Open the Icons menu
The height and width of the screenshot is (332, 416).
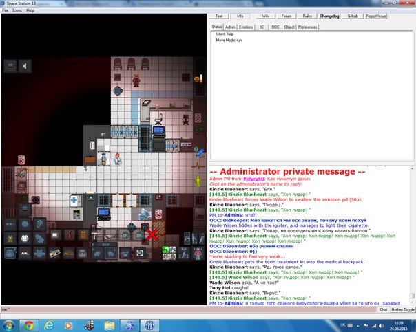coord(17,10)
